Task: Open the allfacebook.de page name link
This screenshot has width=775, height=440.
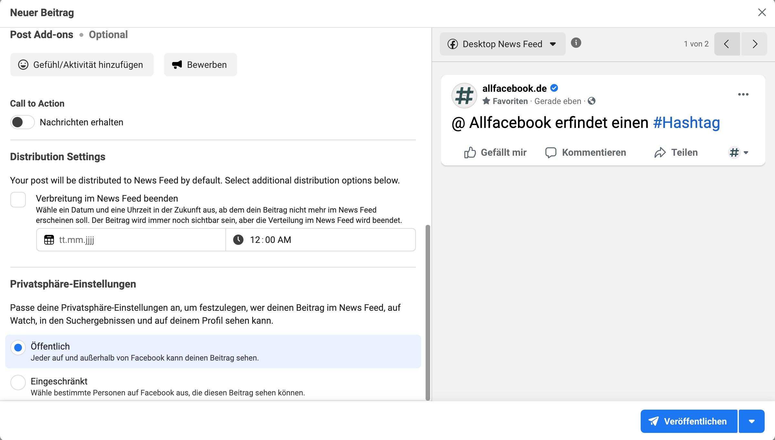Action: [514, 88]
